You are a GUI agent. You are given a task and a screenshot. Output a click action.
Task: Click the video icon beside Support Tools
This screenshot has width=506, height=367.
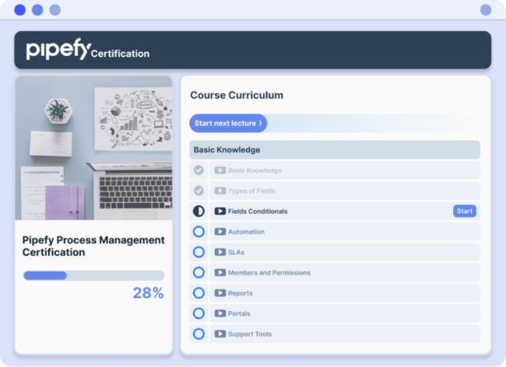pos(220,334)
